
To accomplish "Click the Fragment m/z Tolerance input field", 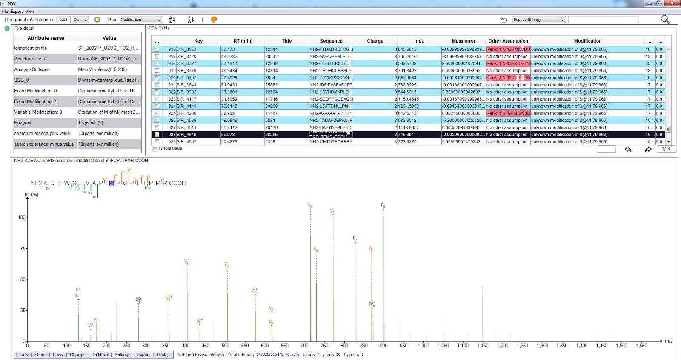I will [x=63, y=20].
